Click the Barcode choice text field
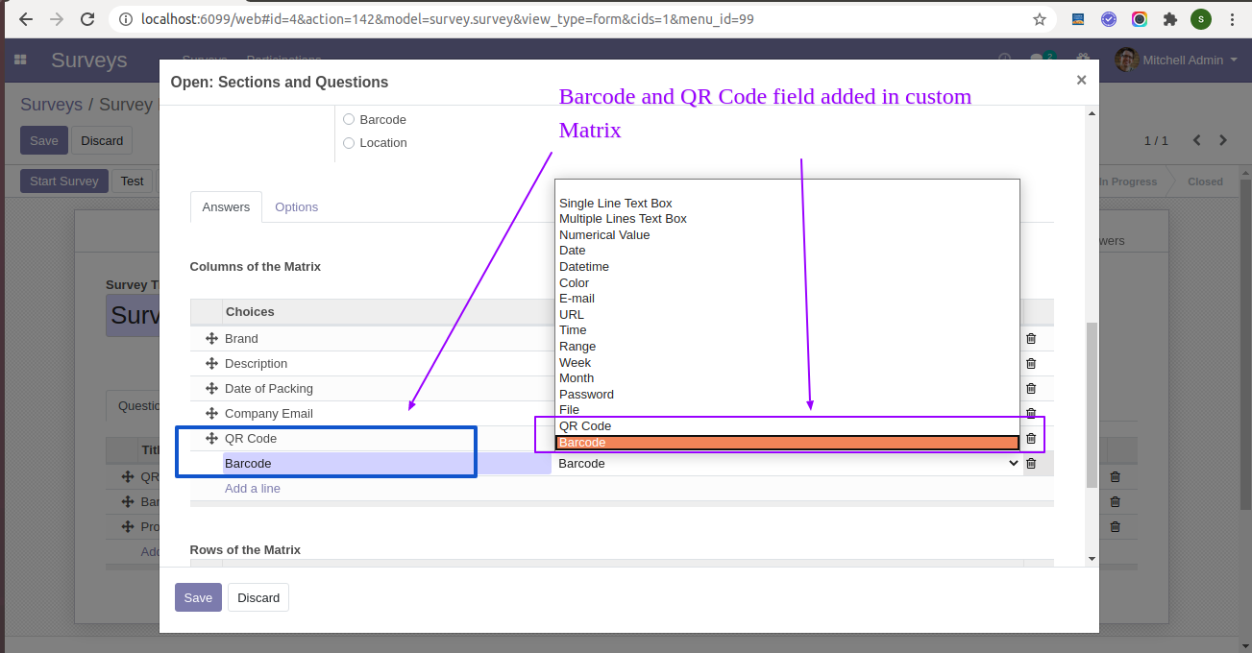The image size is (1252, 653). point(384,464)
